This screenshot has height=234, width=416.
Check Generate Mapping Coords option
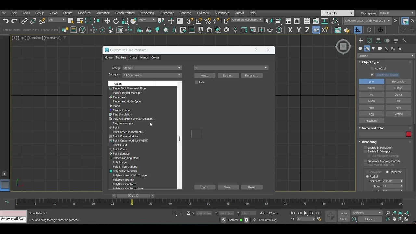click(x=365, y=161)
